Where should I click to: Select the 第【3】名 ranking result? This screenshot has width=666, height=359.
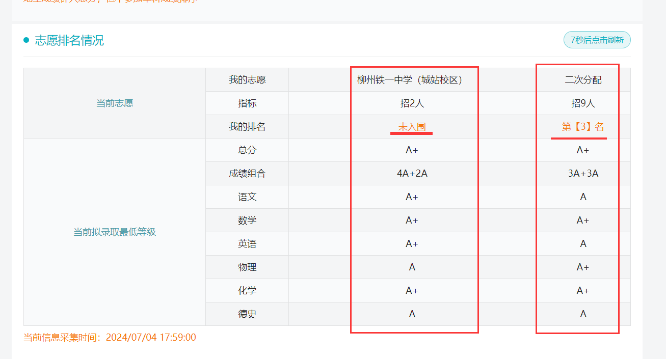(583, 127)
